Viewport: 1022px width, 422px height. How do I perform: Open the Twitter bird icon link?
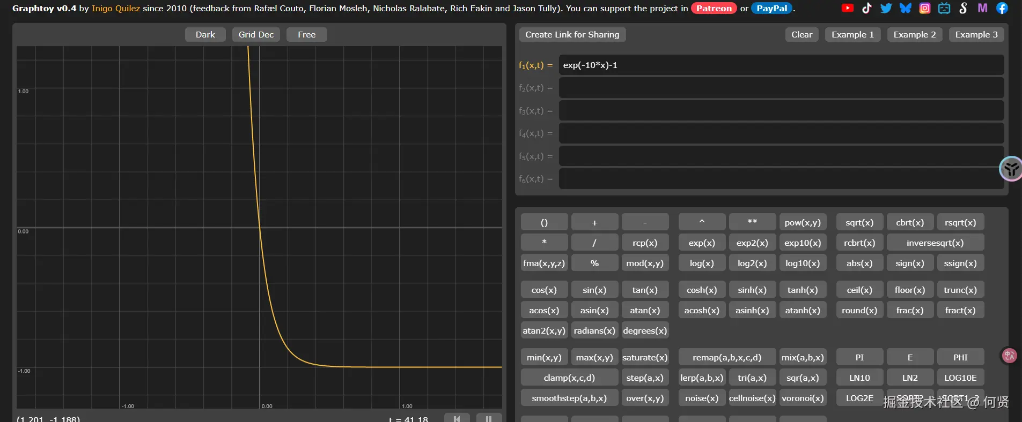pos(886,8)
